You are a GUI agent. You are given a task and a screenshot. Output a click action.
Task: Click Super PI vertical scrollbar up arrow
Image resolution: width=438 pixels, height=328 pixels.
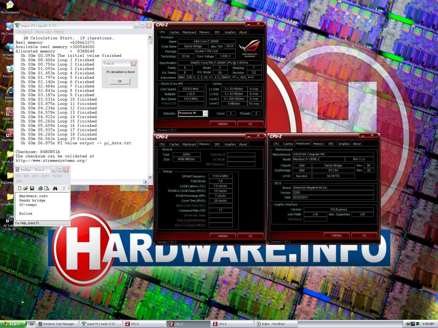click(x=150, y=37)
